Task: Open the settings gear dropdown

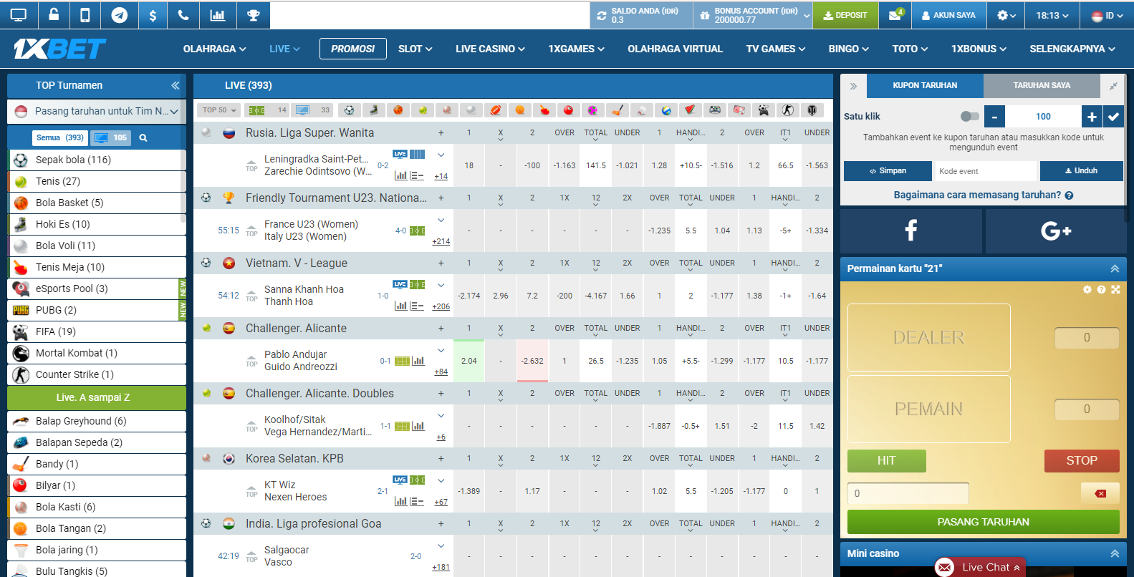Action: (1006, 15)
